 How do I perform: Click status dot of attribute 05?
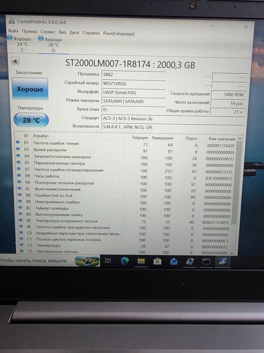[x=19, y=162]
